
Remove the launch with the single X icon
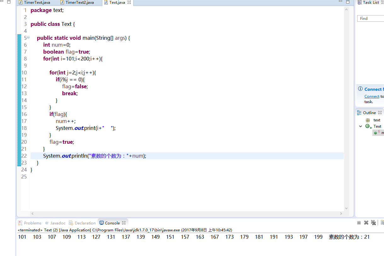click(x=366, y=223)
